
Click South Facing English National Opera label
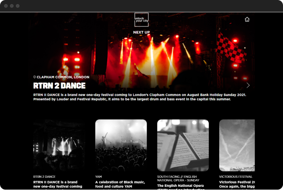(x=178, y=178)
